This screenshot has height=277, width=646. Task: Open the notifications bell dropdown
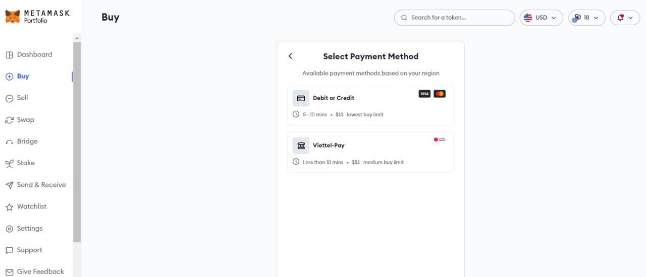click(x=625, y=18)
